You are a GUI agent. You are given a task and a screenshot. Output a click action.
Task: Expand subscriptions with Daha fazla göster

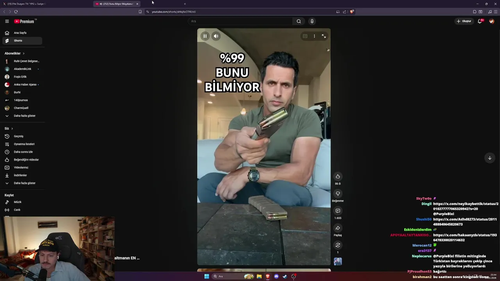click(x=22, y=116)
